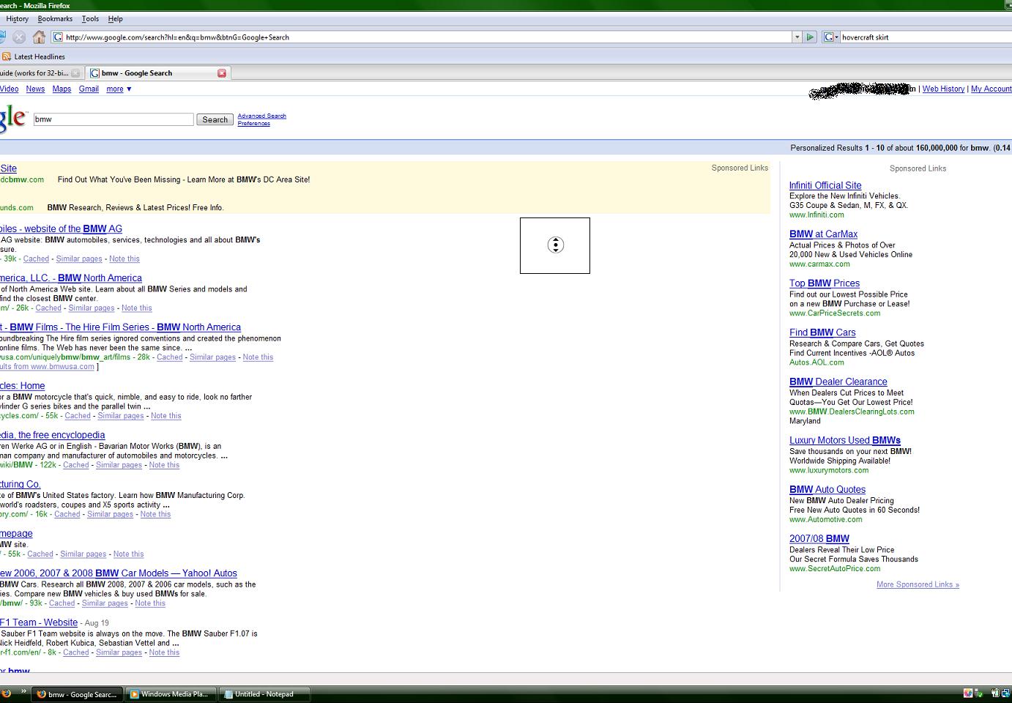Switch to Untitled - Notepad taskbar button
The image size is (1012, 703).
coord(264,694)
